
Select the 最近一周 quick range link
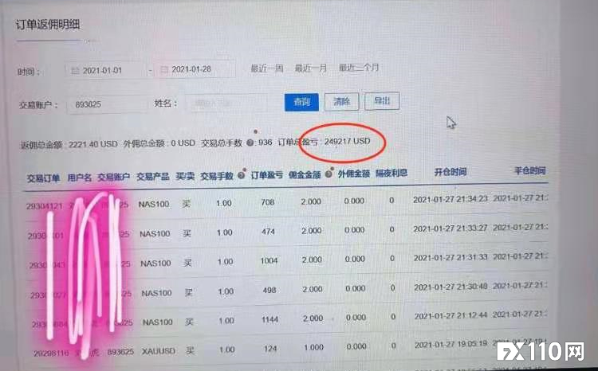pos(267,68)
